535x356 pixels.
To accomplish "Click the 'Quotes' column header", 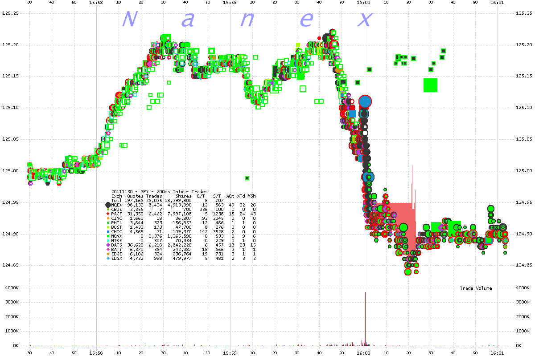I will coord(135,196).
